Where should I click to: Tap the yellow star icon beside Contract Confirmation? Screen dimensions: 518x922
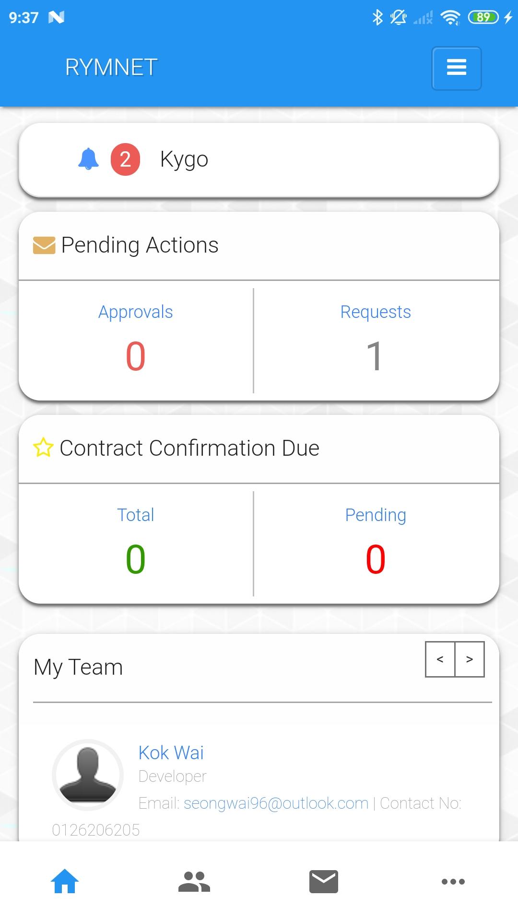43,448
